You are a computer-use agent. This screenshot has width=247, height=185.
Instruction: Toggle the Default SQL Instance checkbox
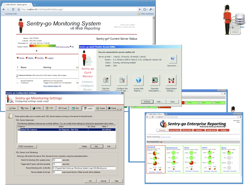[19, 130]
